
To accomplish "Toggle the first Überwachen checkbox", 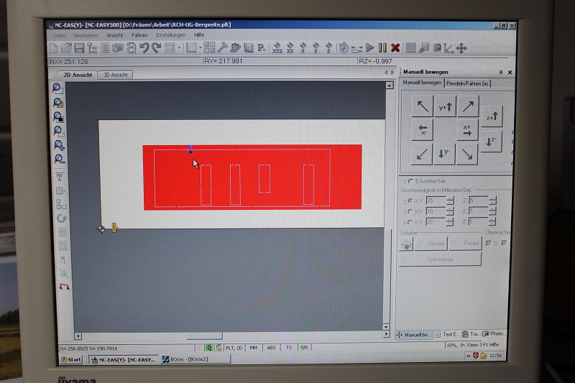I will pyautogui.click(x=489, y=244).
